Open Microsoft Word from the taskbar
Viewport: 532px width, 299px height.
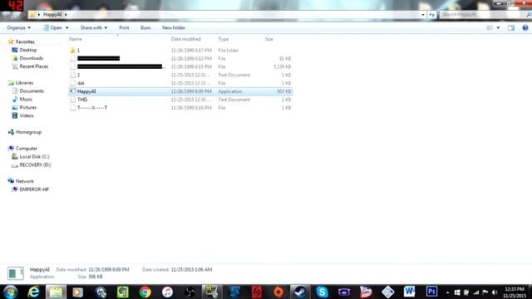click(410, 292)
